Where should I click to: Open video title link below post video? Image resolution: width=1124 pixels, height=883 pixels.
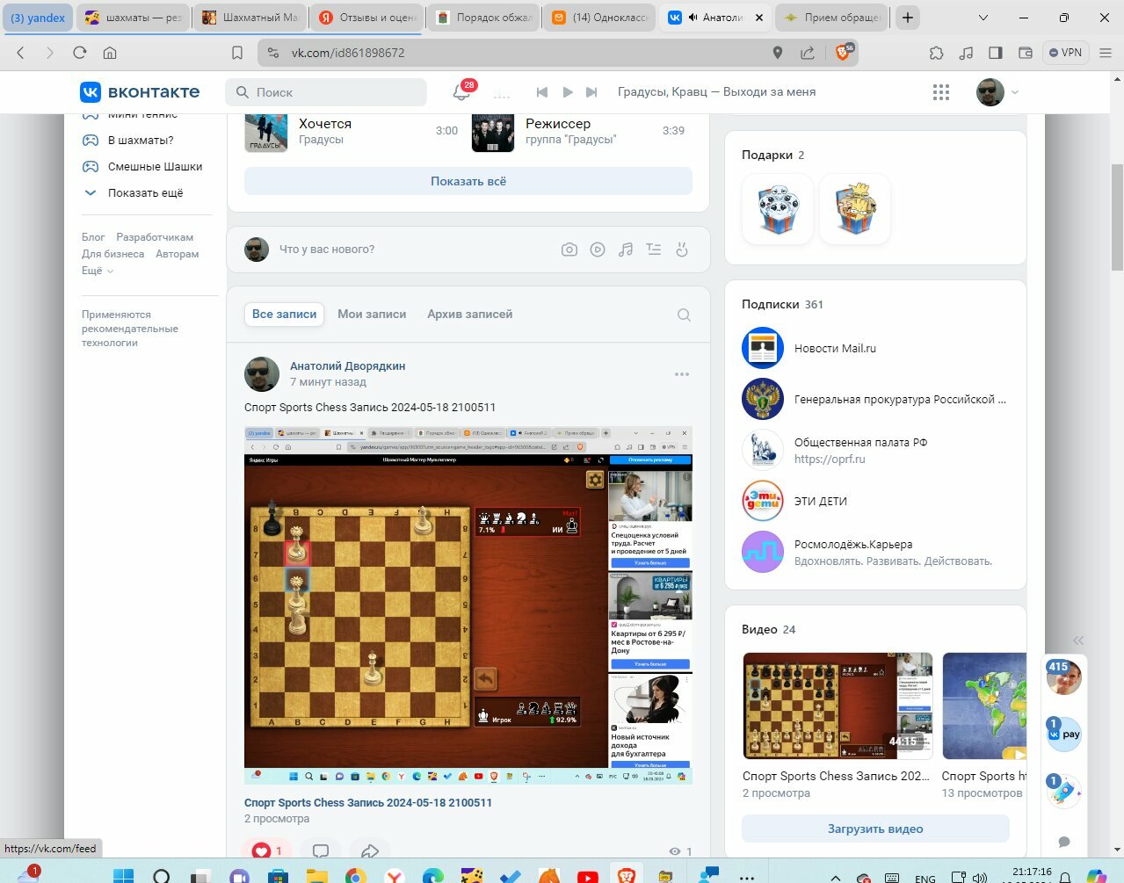coord(368,802)
